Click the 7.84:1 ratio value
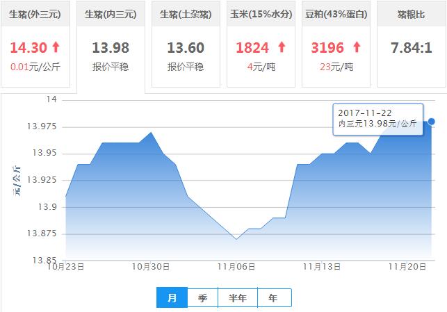 click(412, 47)
